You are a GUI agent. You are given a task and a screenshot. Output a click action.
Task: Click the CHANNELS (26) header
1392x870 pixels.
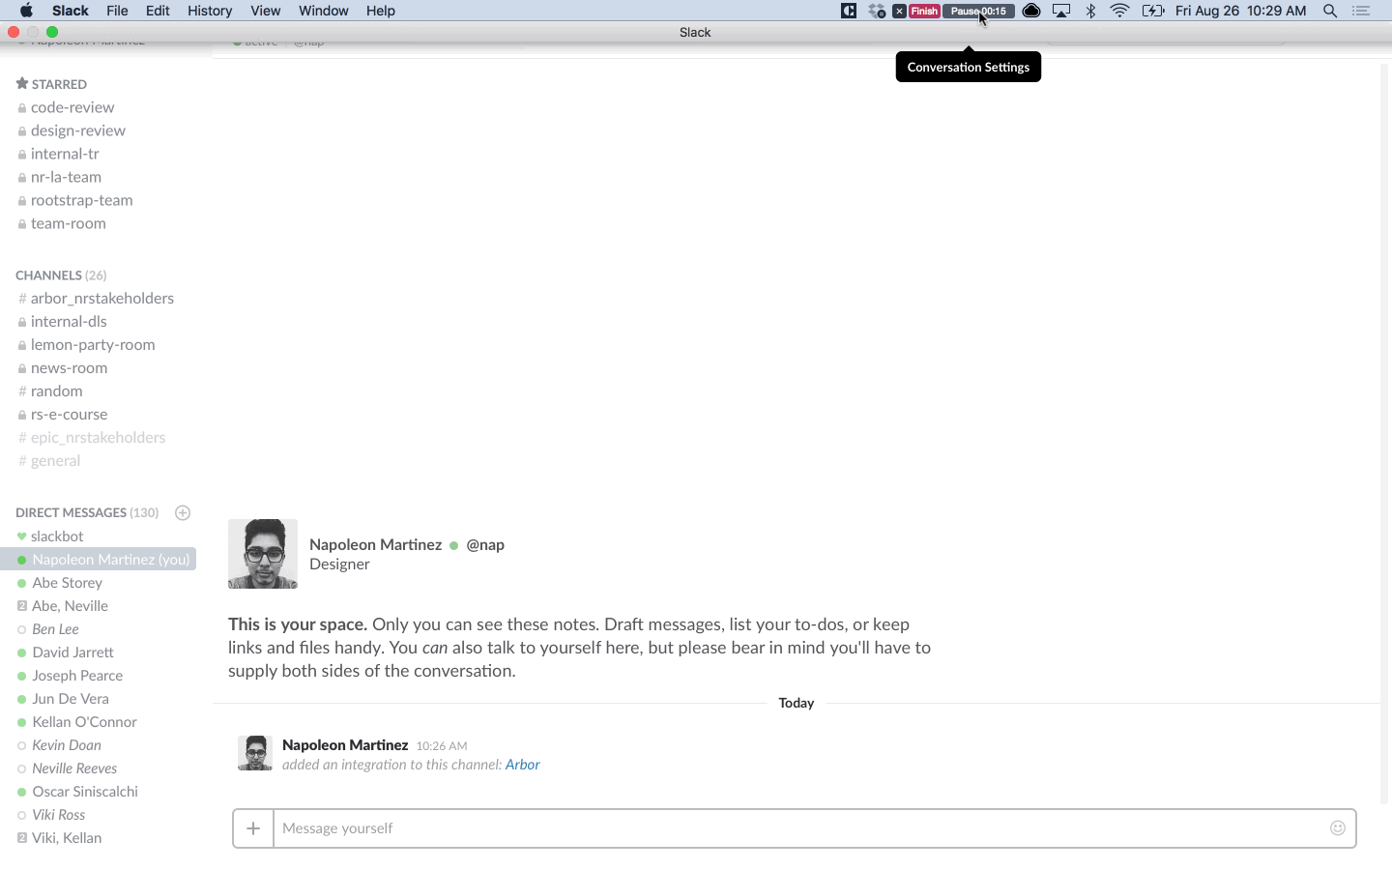pos(61,275)
